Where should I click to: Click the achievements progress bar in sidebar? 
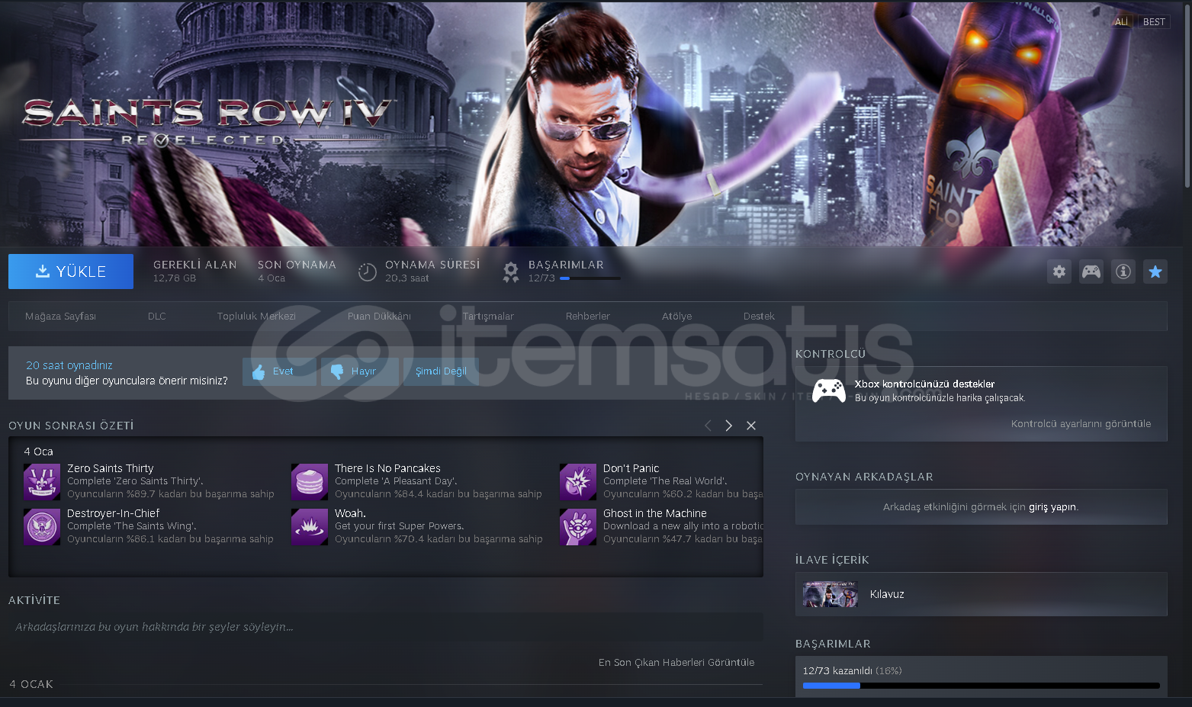pos(981,686)
